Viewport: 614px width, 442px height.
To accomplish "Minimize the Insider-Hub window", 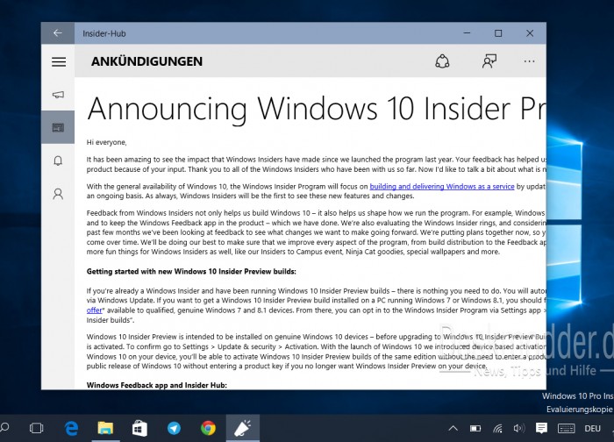I will (x=467, y=33).
